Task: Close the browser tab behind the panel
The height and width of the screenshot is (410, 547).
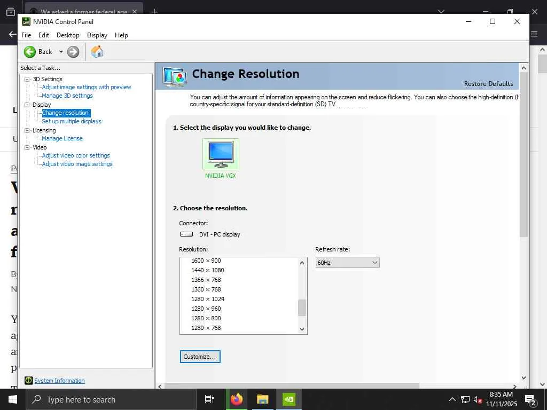Action: [134, 12]
